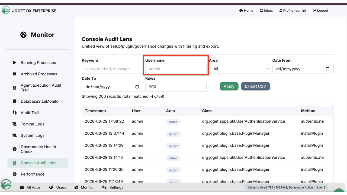Click the Logout link
The image size is (347, 195).
(320, 11)
